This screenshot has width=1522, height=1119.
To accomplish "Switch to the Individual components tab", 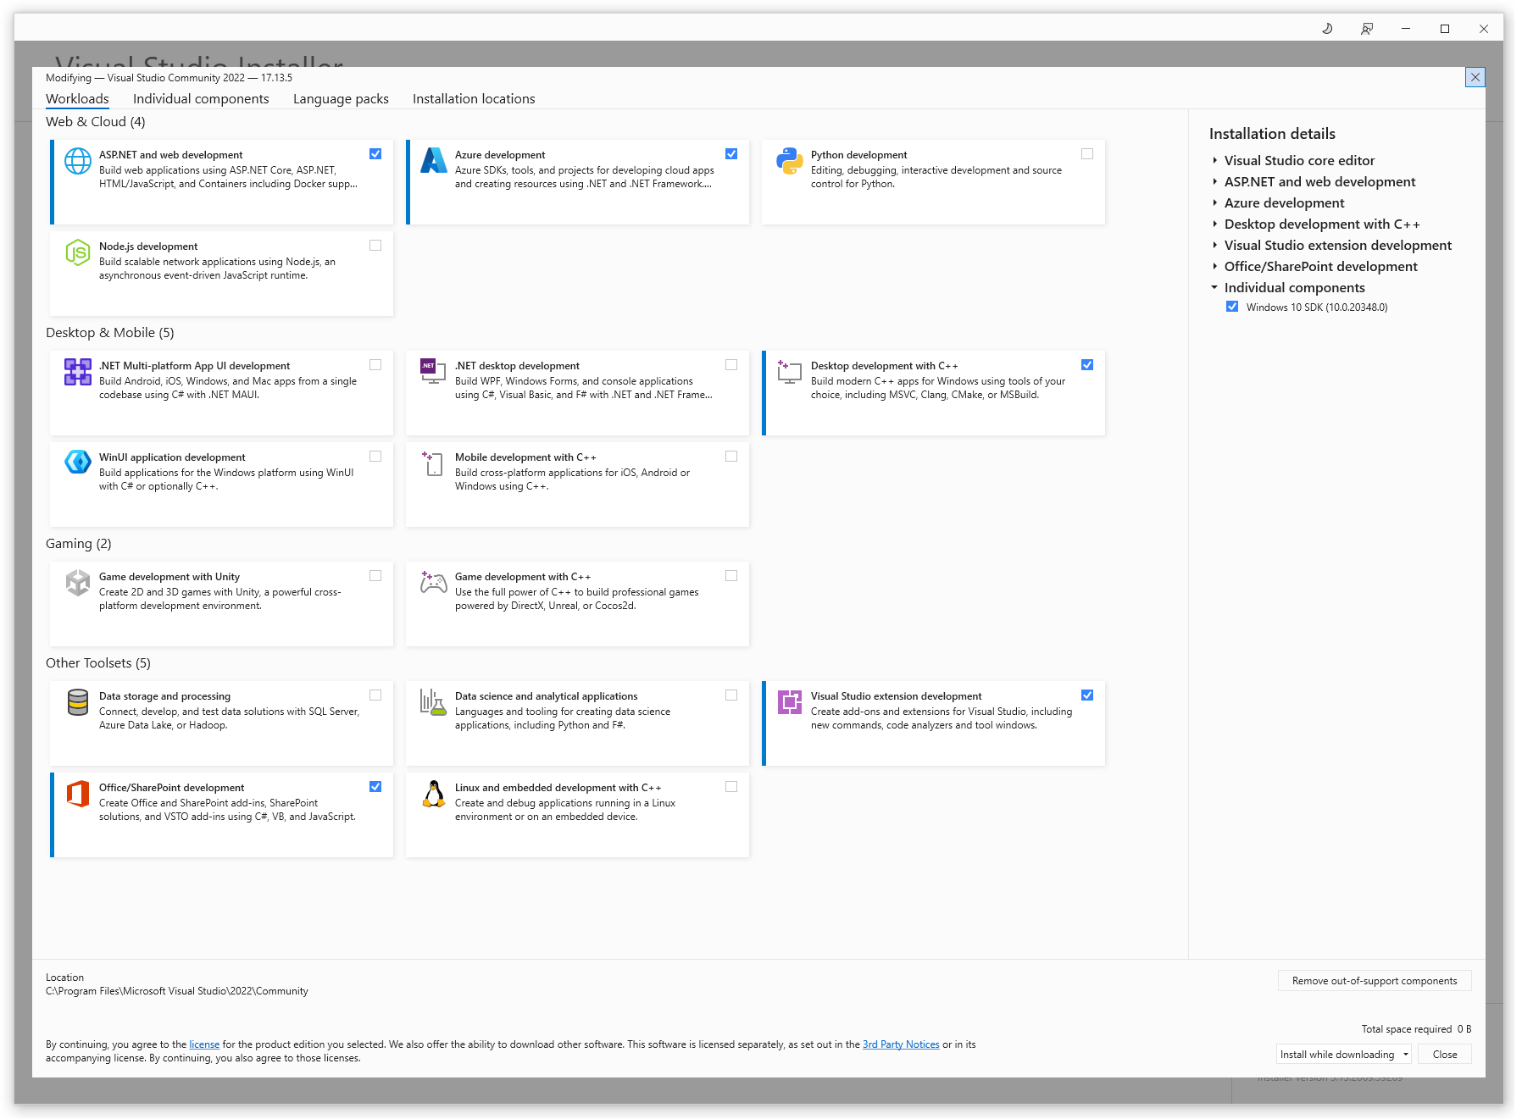I will click(x=201, y=99).
